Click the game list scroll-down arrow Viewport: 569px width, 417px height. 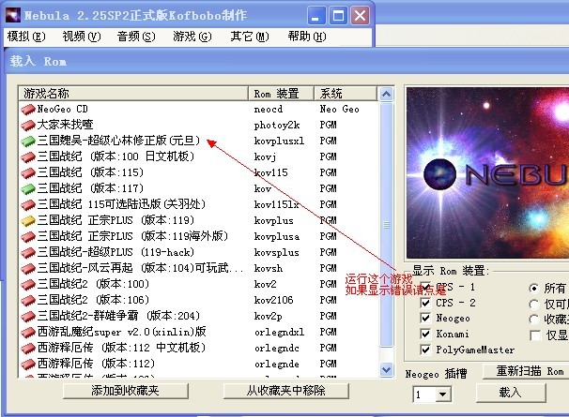coord(386,370)
